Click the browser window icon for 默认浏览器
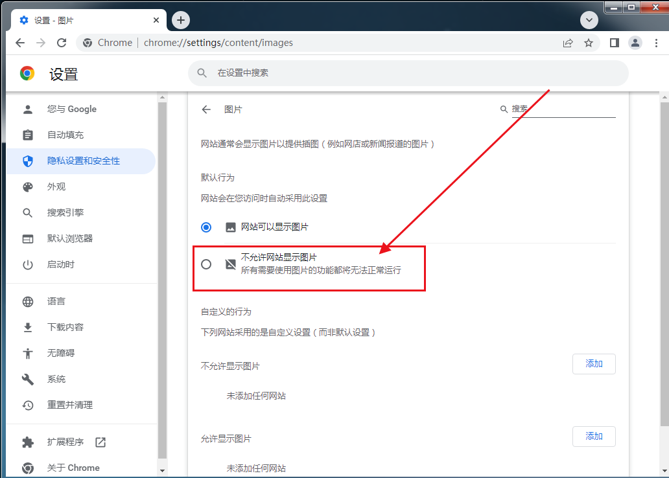This screenshot has height=478, width=669. pyautogui.click(x=28, y=239)
